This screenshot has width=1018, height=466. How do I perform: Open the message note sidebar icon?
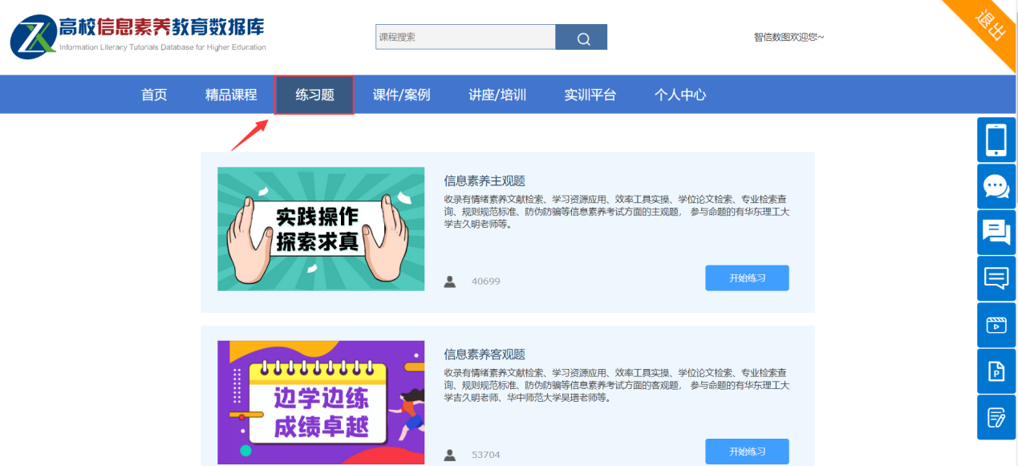click(x=996, y=278)
